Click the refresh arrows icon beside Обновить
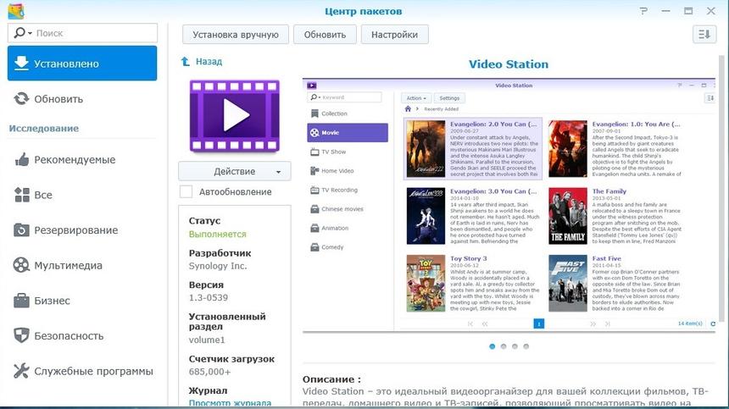The height and width of the screenshot is (409, 729). [x=21, y=99]
